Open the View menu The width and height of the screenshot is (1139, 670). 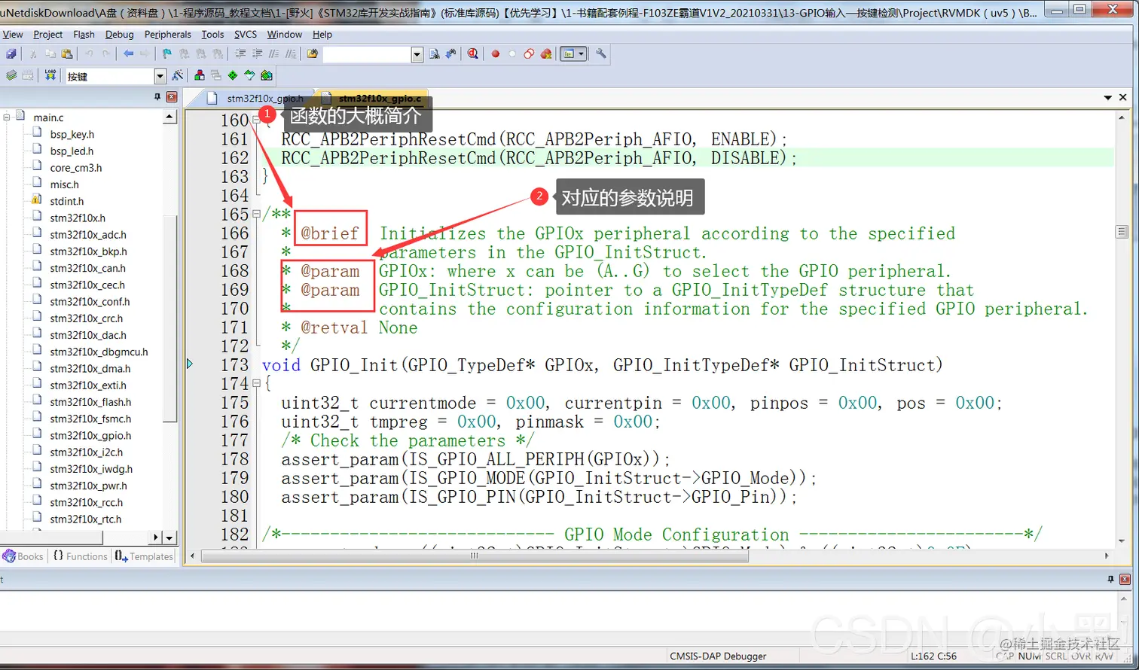coord(13,34)
